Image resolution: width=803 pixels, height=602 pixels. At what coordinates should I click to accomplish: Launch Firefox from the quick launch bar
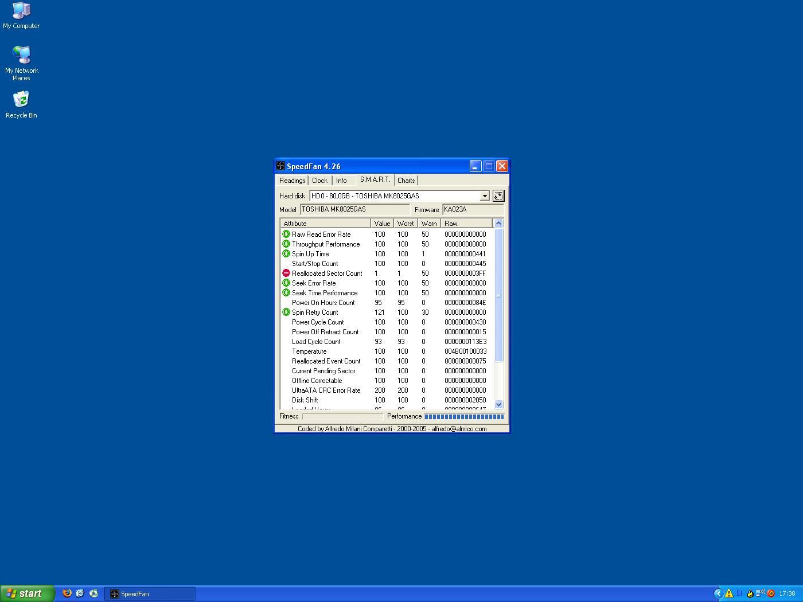point(67,593)
